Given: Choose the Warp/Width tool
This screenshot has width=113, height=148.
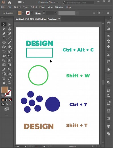Looking at the screenshot, I should click(4, 56).
